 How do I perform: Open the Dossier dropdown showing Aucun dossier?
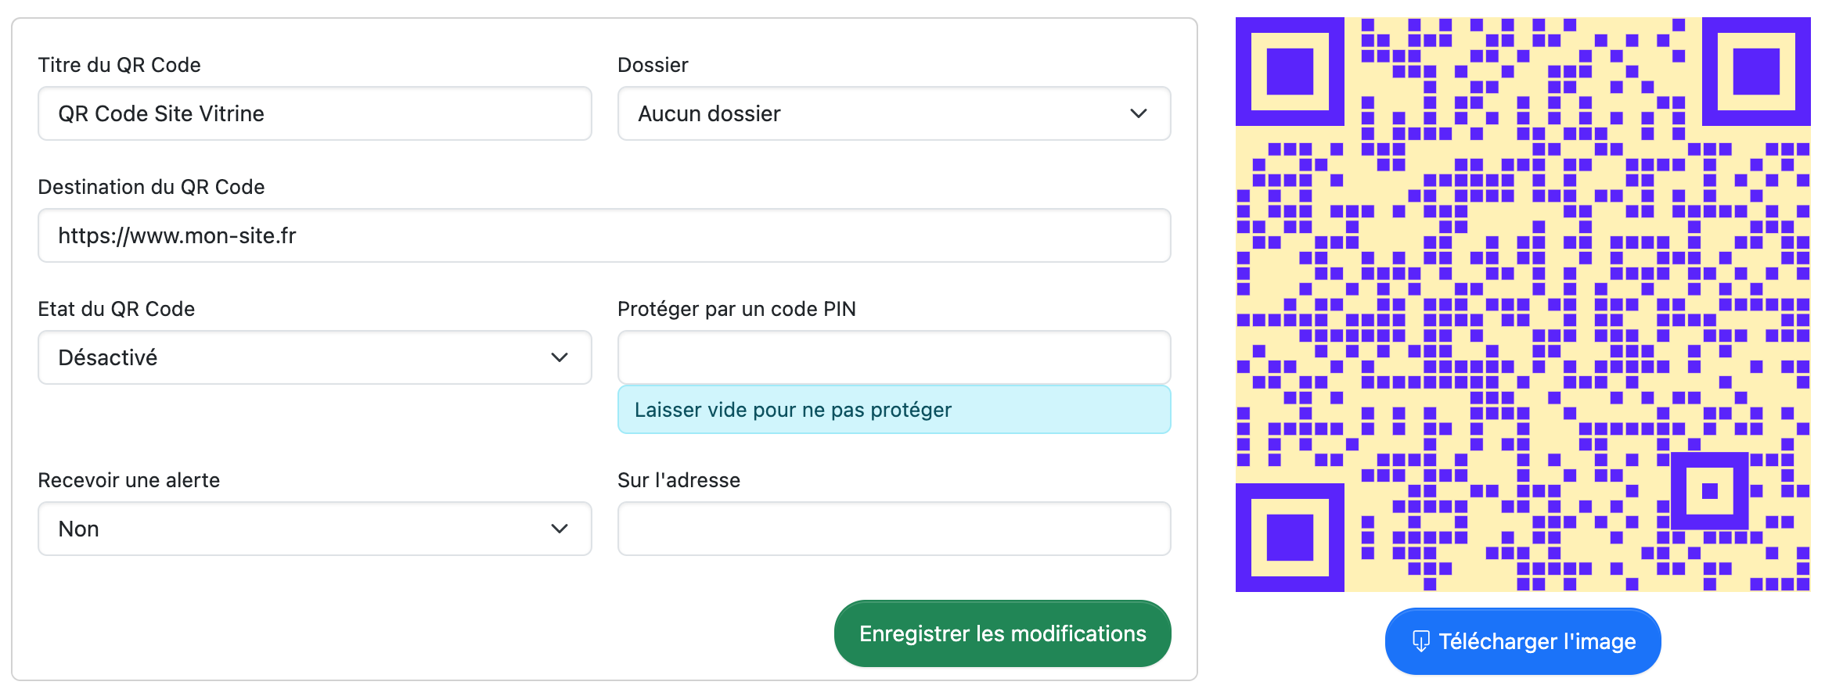pyautogui.click(x=892, y=113)
